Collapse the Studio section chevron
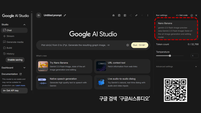201x113 pixels. click(x=24, y=25)
